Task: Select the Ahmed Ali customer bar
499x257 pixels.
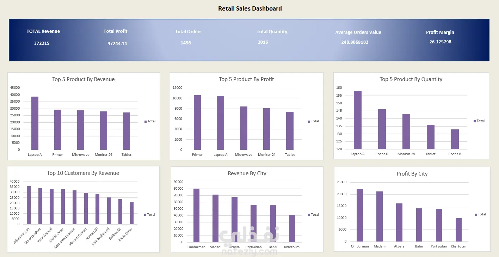Action: pos(98,209)
